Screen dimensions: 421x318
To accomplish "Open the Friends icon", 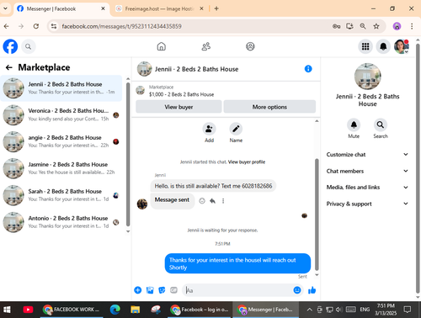I will 206,46.
